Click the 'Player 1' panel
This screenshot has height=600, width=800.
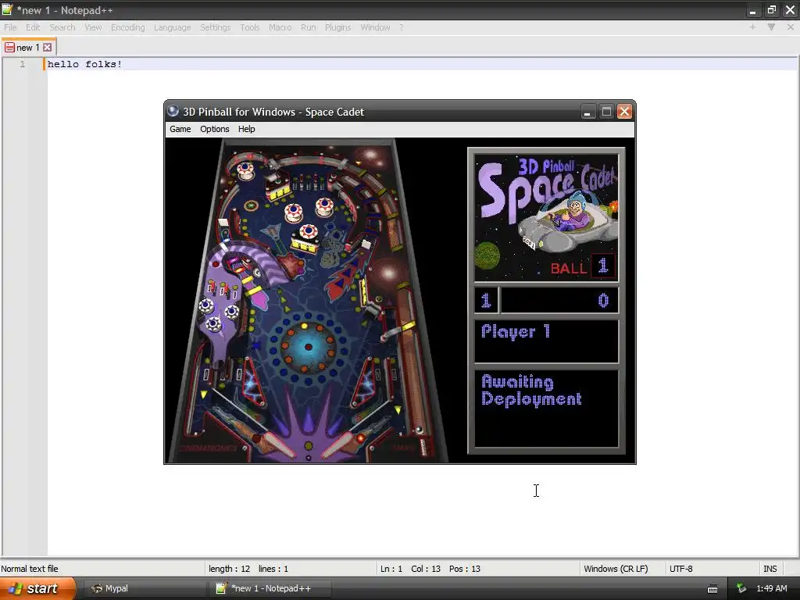tap(546, 341)
